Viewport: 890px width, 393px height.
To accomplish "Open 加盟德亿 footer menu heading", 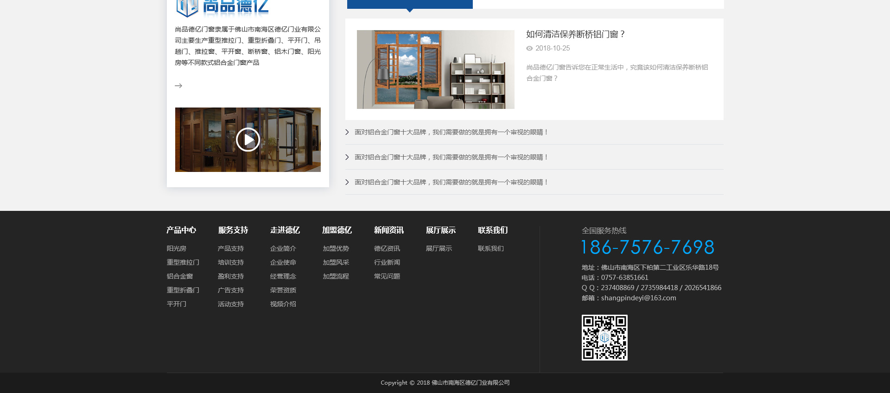I will [337, 230].
